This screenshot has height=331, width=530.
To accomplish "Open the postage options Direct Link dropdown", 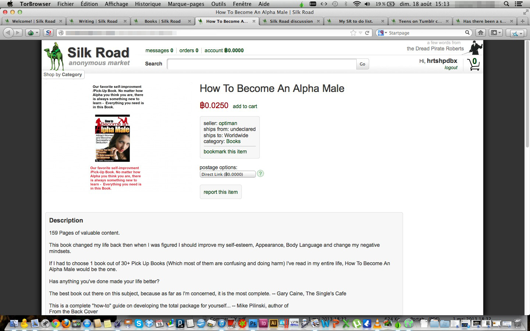I will tap(227, 174).
